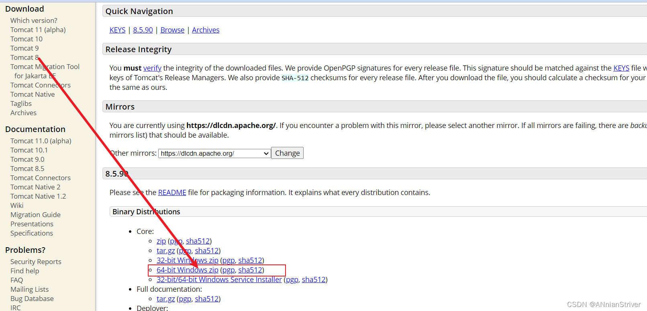Open the README file link
This screenshot has height=311, width=647.
click(x=172, y=193)
